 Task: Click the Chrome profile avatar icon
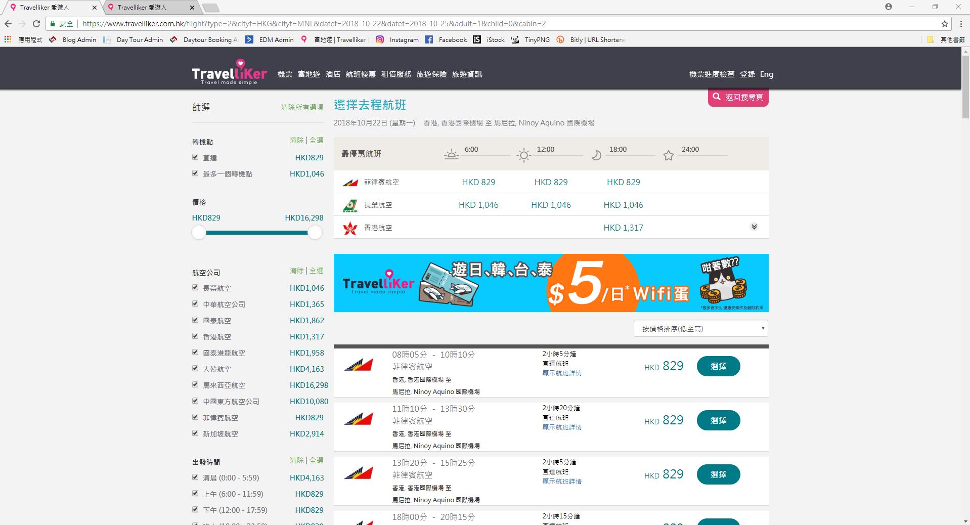pyautogui.click(x=889, y=7)
